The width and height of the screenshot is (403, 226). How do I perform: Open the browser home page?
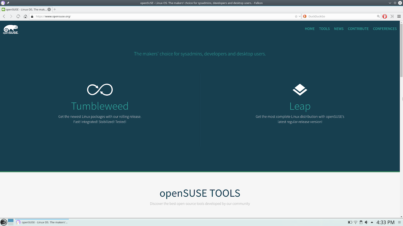click(25, 16)
